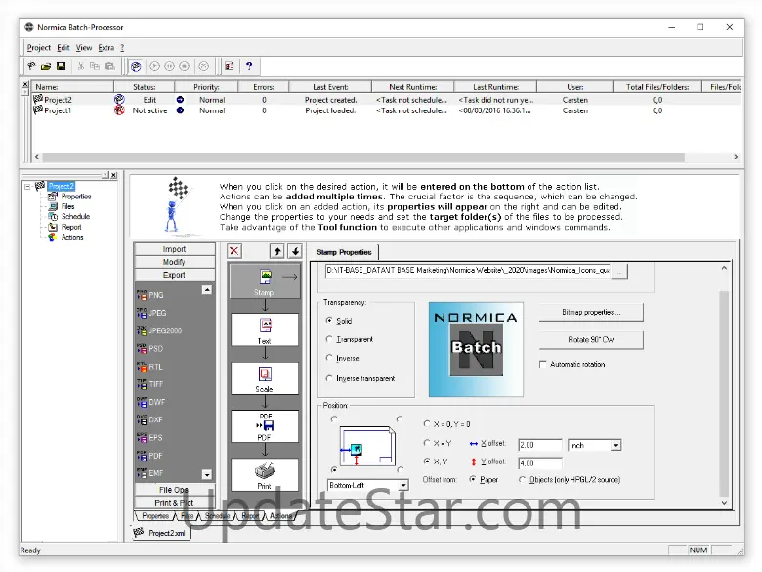Select Objects (only HPGL/2 source) option

[x=523, y=479]
